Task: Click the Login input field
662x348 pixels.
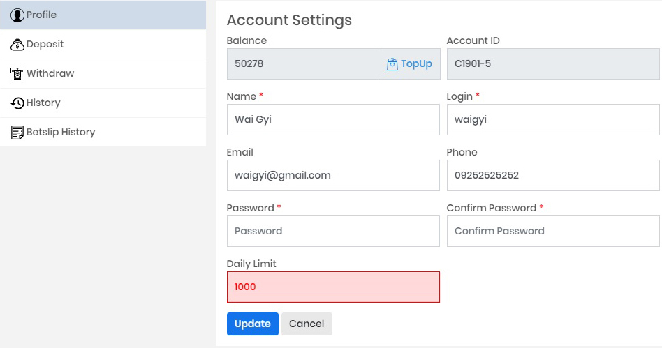Action: (x=553, y=120)
